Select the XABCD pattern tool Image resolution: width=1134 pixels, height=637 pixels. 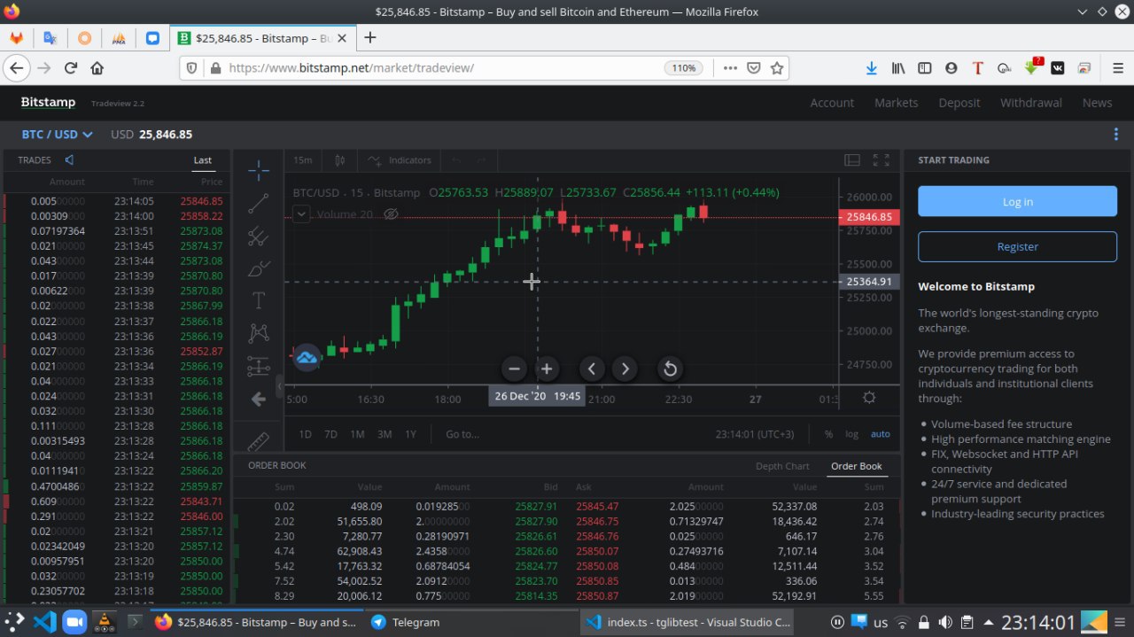(259, 333)
